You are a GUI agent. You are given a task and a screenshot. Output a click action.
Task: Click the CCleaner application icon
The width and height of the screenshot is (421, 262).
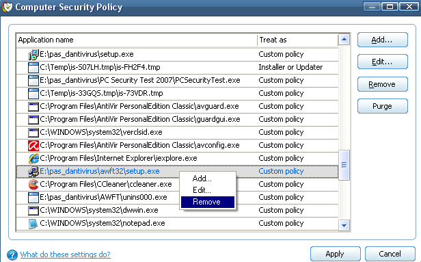33,184
